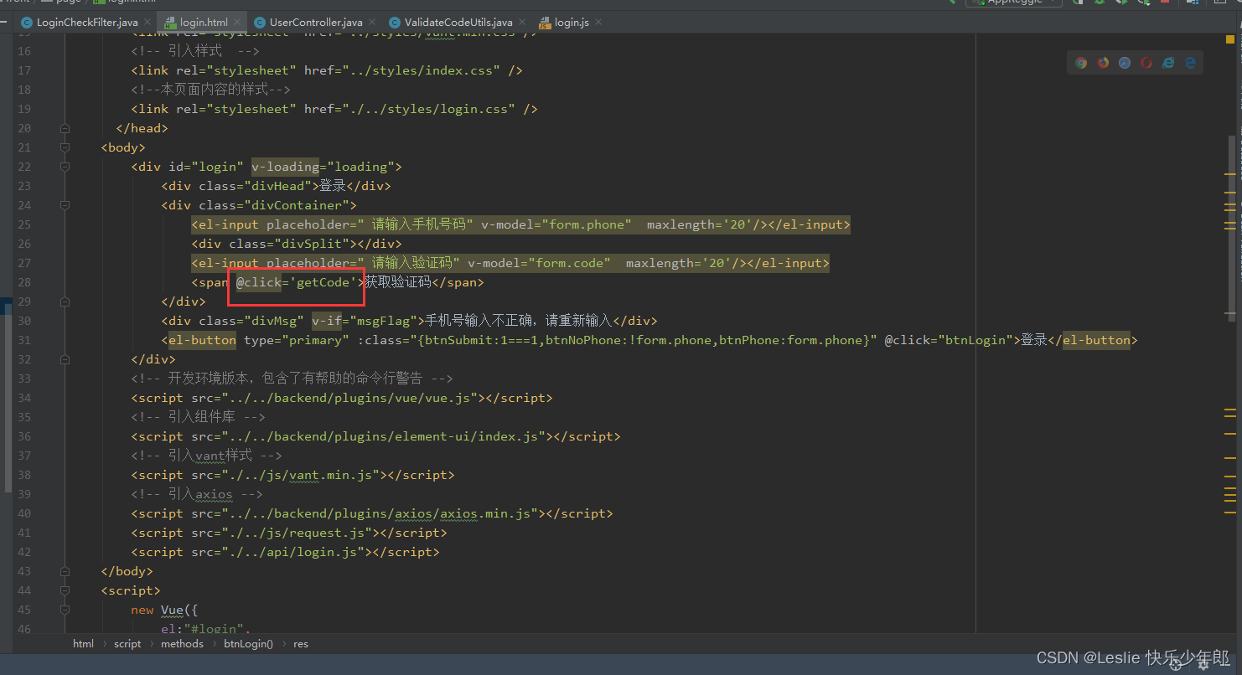Fold the divContainer div on line 24
This screenshot has width=1242, height=675.
coord(65,205)
